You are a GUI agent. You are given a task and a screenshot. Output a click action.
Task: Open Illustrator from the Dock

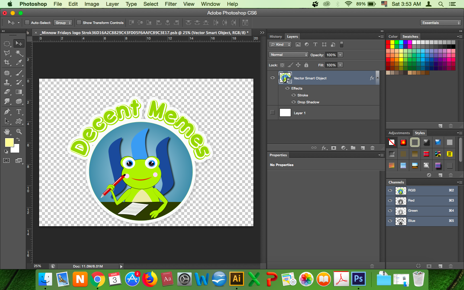tap(237, 279)
